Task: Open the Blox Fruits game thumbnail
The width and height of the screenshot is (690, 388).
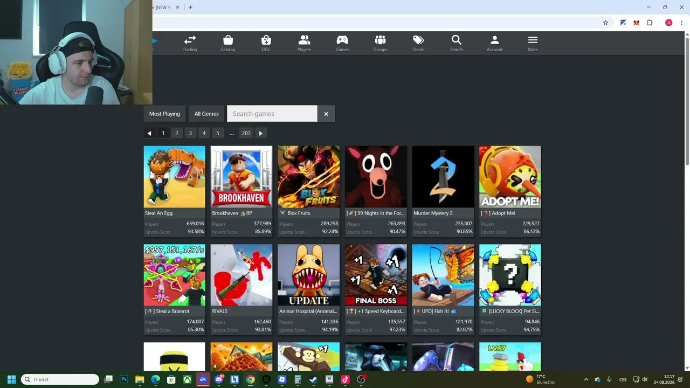Action: coord(309,177)
